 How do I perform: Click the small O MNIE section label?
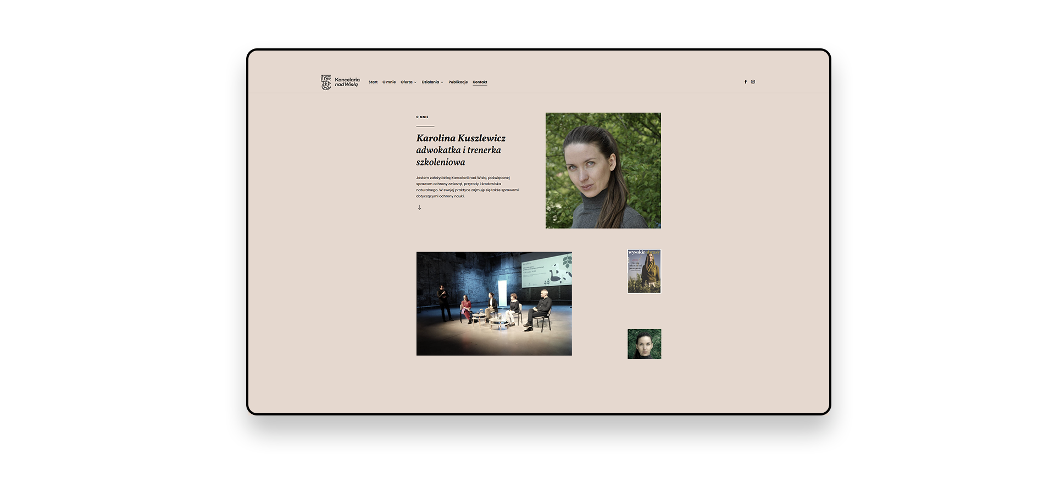422,117
